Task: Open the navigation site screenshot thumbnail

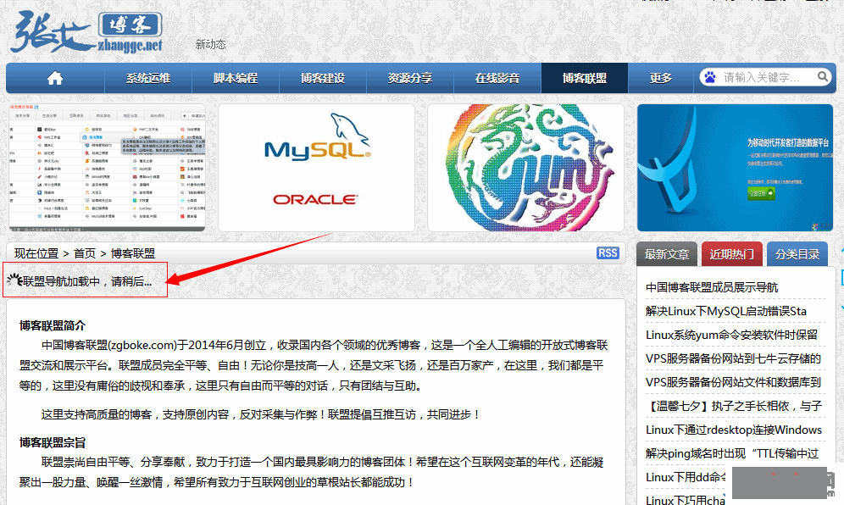Action: pos(107,168)
